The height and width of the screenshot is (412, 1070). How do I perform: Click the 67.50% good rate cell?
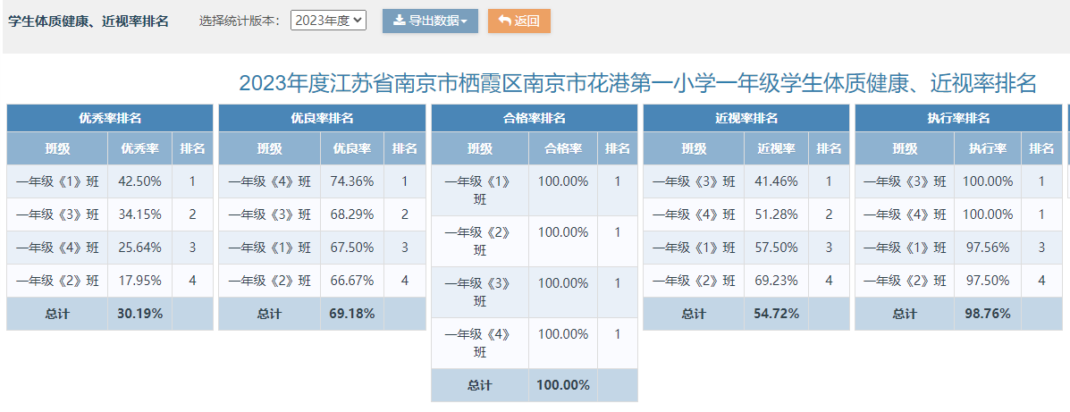click(352, 247)
